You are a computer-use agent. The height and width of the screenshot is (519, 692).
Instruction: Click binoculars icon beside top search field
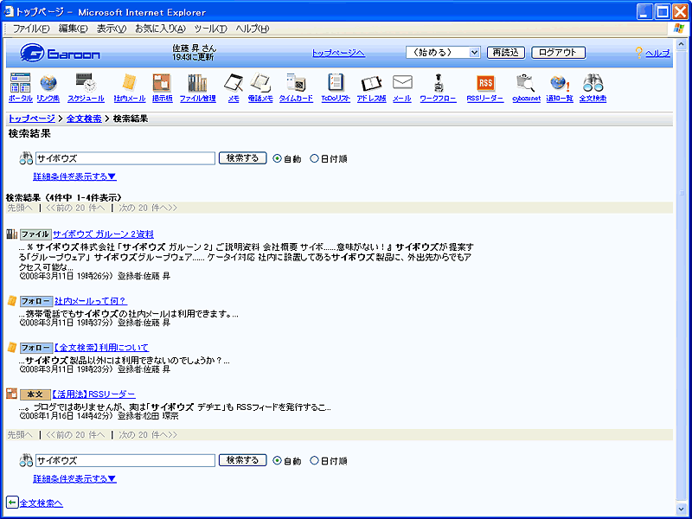[27, 158]
